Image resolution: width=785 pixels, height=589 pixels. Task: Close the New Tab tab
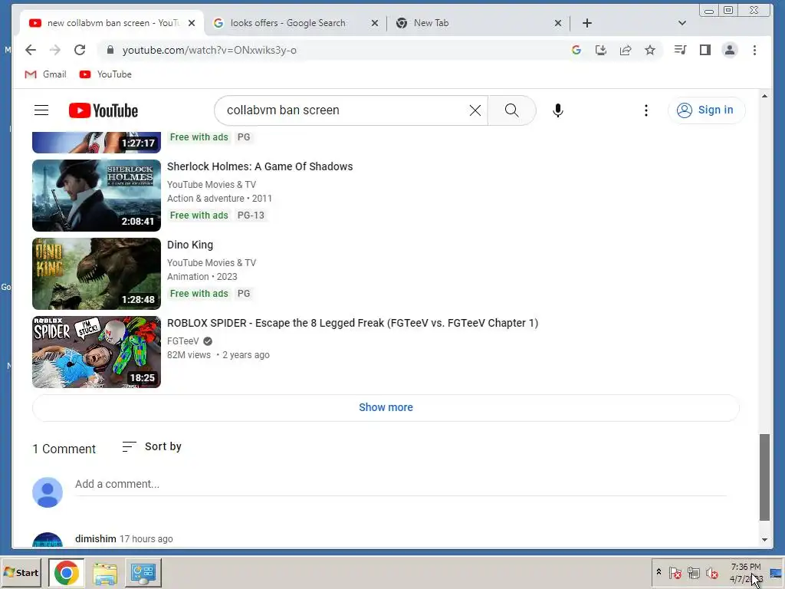pyautogui.click(x=558, y=23)
